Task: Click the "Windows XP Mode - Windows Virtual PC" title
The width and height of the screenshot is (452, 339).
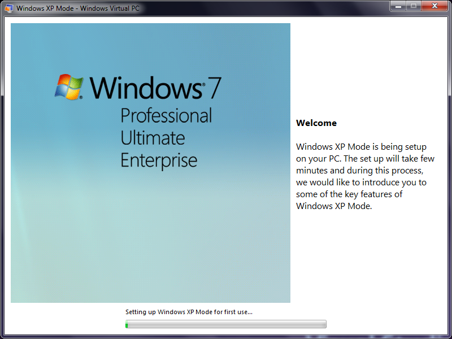Action: pos(78,8)
